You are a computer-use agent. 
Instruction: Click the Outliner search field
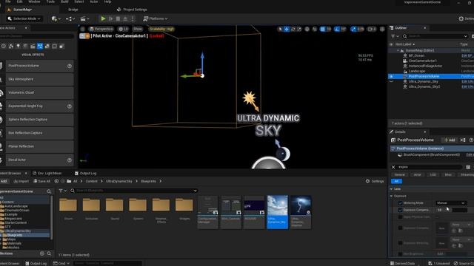pyautogui.click(x=435, y=36)
